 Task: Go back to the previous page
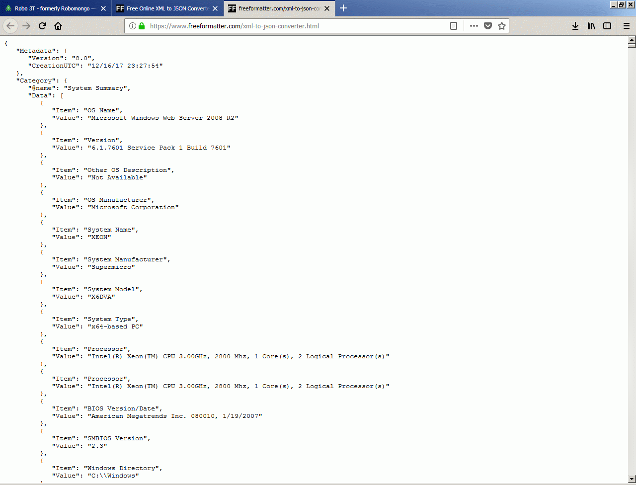click(10, 26)
